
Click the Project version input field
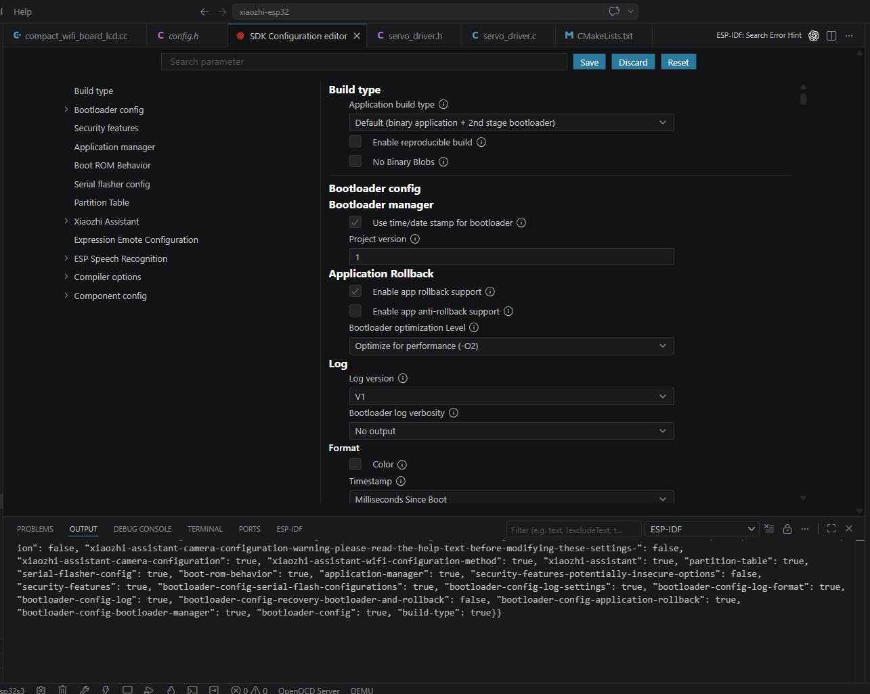(x=511, y=257)
